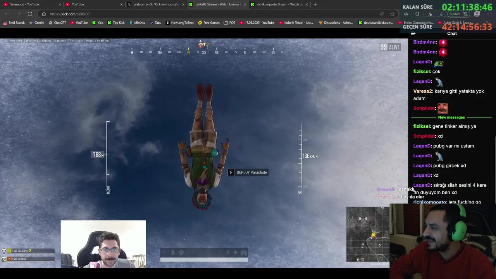Click the Chat header title
Screen dimensions: 496x279
coord(452,33)
